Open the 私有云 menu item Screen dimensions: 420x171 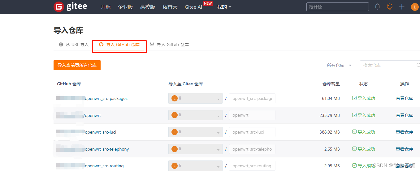tap(170, 7)
